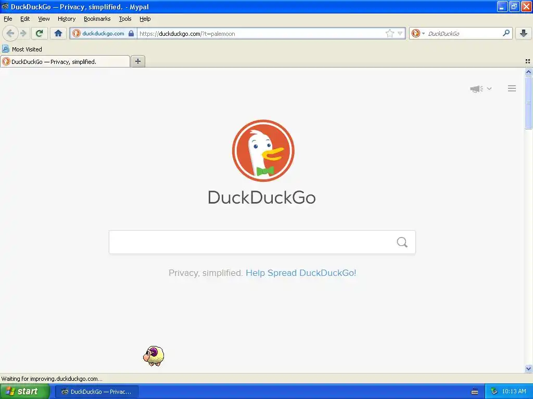
Task: Click the duckduckgo.com site identity label
Action: coord(103,33)
